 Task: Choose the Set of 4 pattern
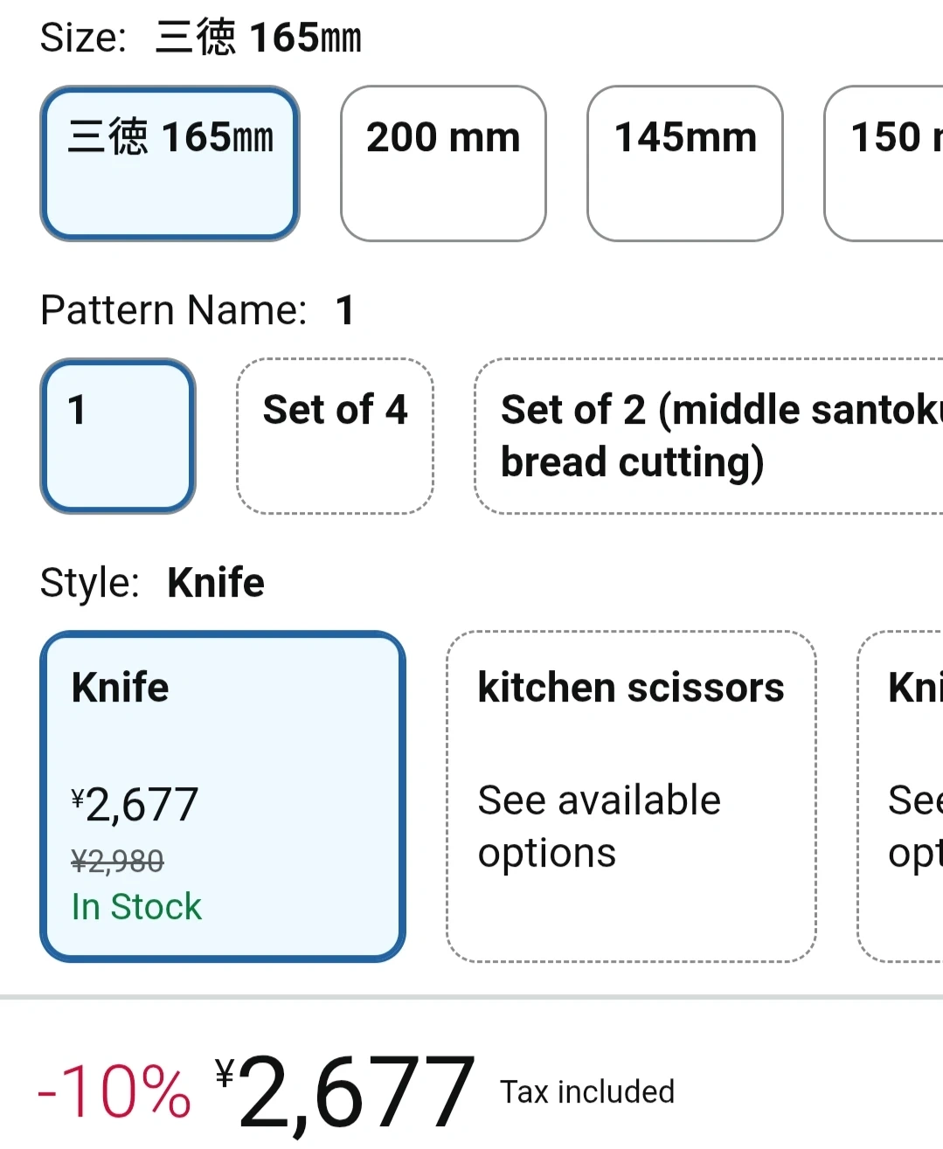point(335,435)
